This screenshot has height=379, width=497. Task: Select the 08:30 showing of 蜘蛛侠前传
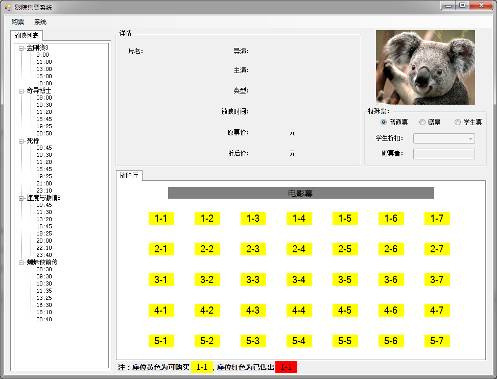point(44,269)
